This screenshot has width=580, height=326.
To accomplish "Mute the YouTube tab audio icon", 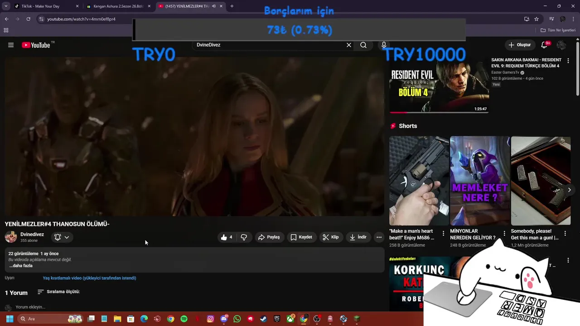I will tap(213, 6).
